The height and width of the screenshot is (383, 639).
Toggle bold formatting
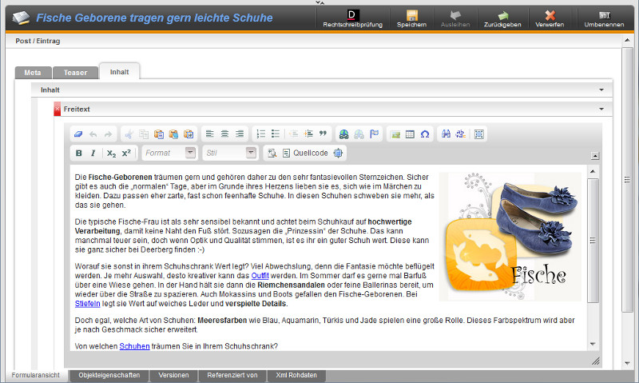pyautogui.click(x=78, y=153)
